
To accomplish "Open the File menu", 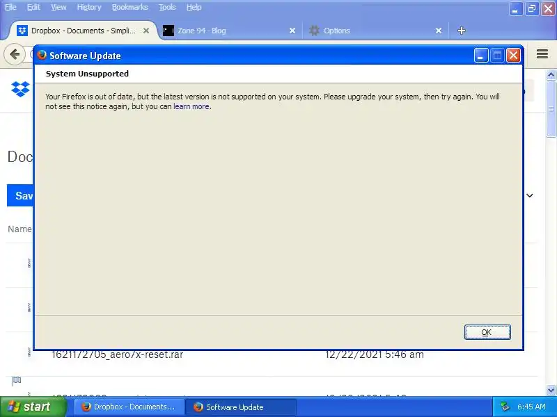I will [10, 7].
